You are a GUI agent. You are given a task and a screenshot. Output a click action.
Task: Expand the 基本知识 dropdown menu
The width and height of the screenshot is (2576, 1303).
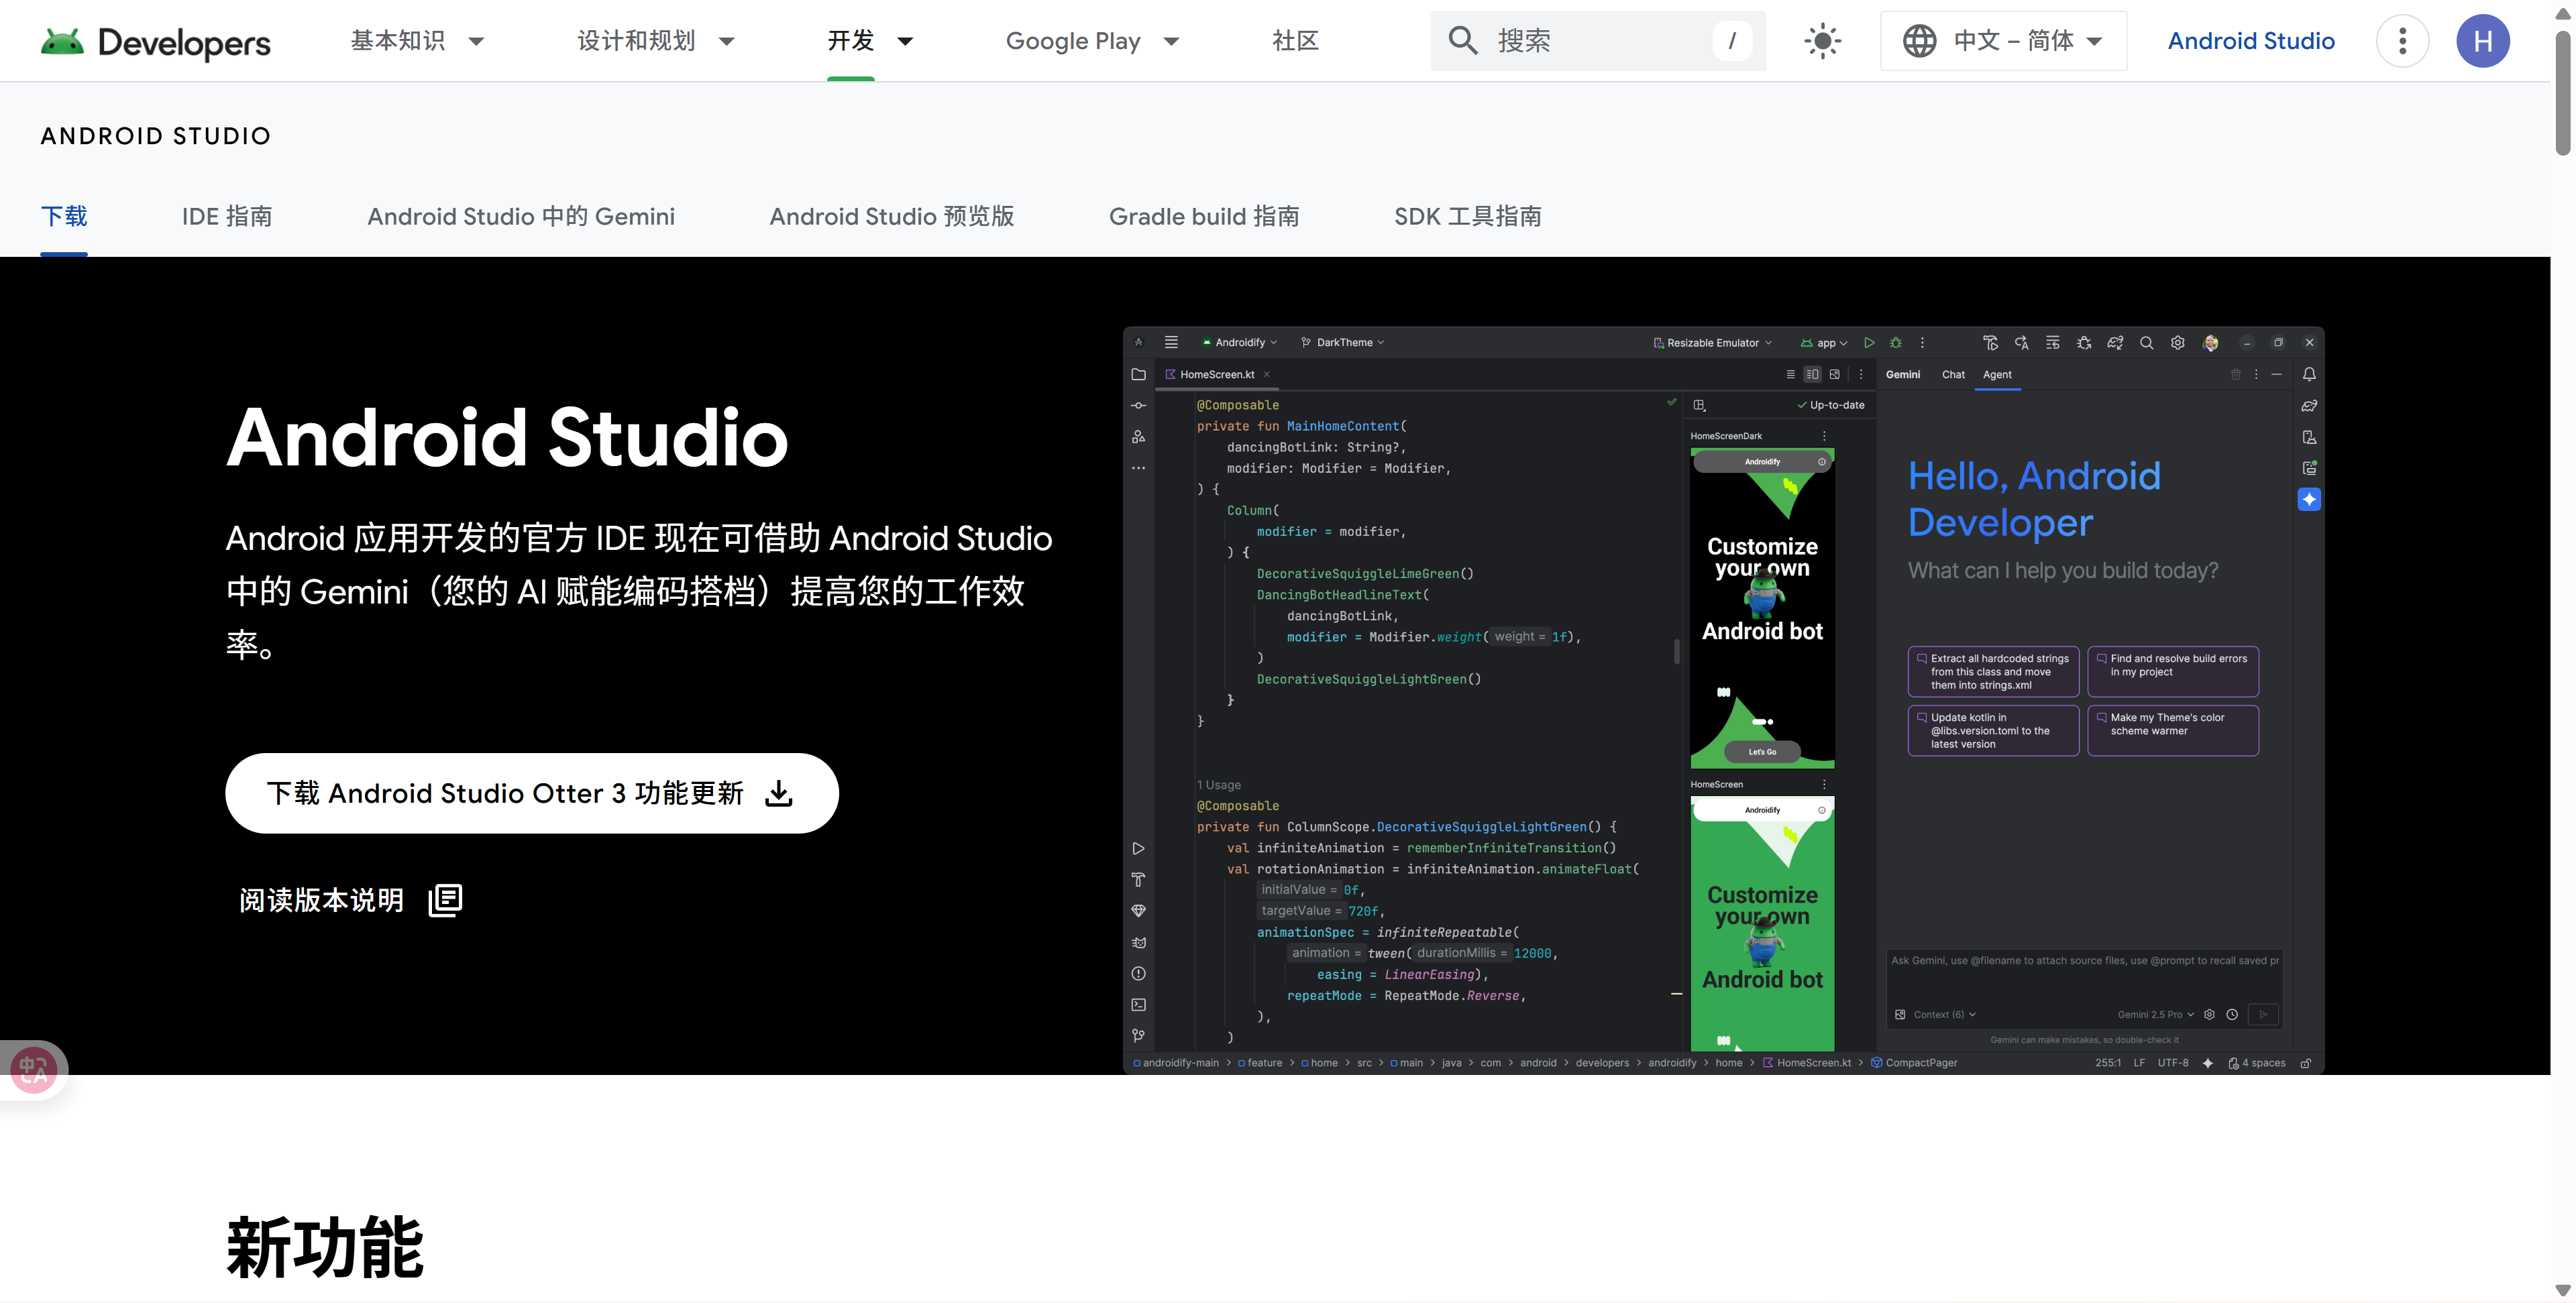[417, 41]
